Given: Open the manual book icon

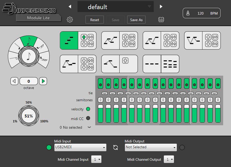Looking at the screenshot, I should coord(161,20).
